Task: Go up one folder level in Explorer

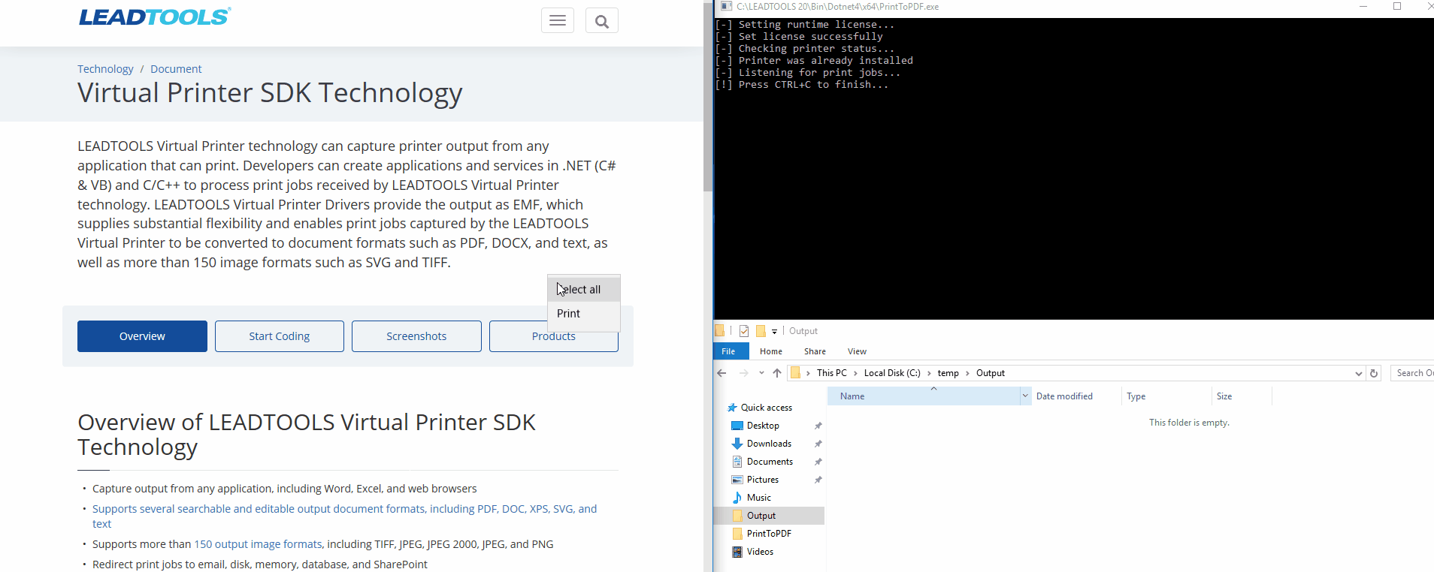Action: (777, 373)
